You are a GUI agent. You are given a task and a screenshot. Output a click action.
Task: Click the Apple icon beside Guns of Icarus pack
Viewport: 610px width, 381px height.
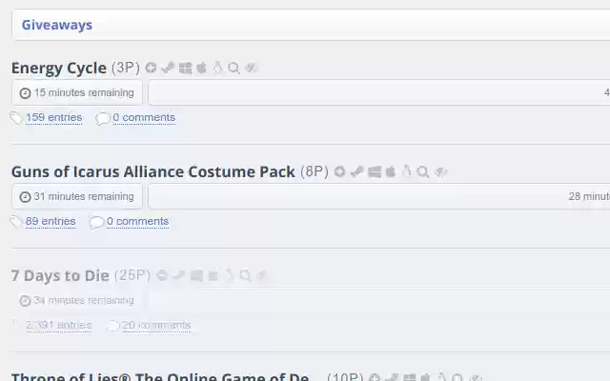click(391, 171)
